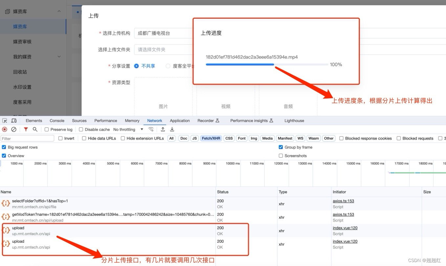Open the network search magnifier

coord(35,129)
